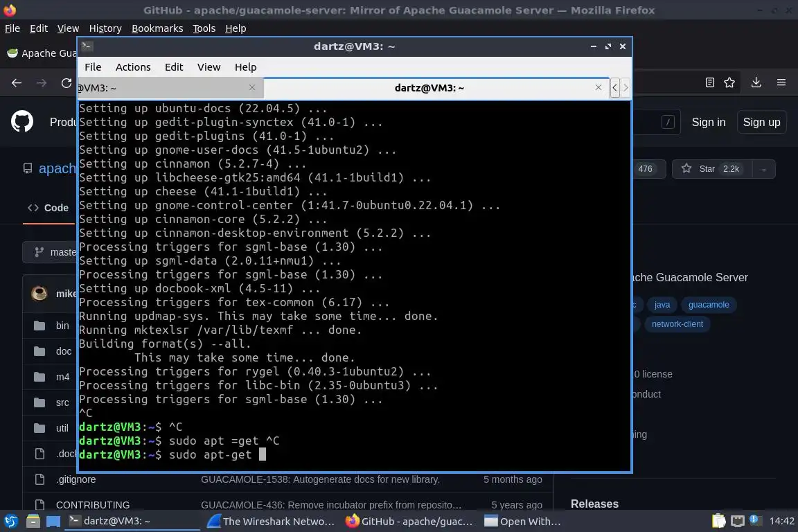Switch to first terminal tab @VM3
Screen dimensions: 798x532
click(x=170, y=87)
